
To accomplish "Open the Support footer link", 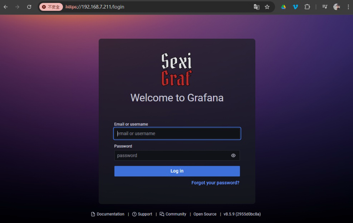I will pos(142,214).
